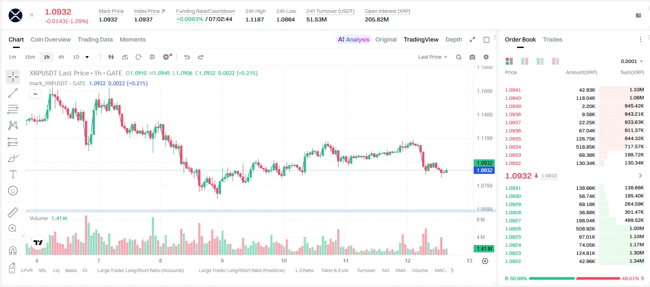Click the B/S ratio bar under order book
The height and width of the screenshot is (287, 650).
click(x=574, y=278)
